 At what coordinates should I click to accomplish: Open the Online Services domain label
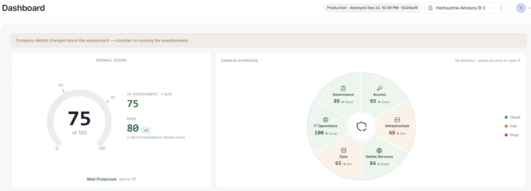[379, 157]
